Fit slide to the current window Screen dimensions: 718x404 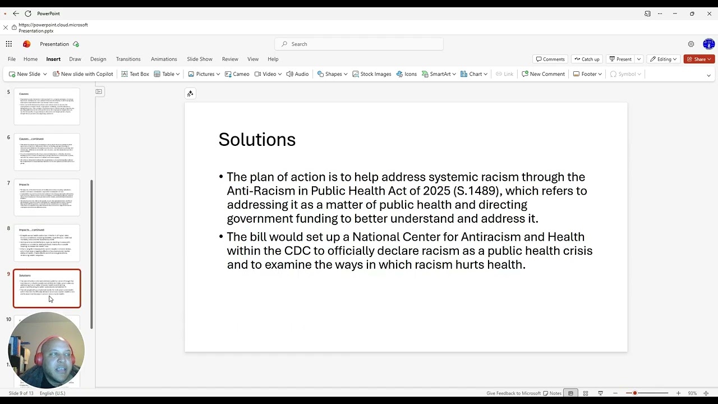pyautogui.click(x=705, y=393)
